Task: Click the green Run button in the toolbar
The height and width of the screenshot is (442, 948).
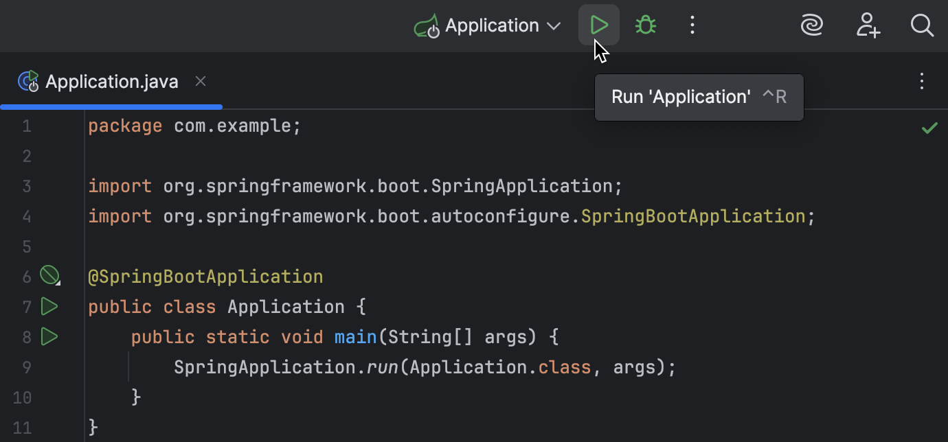Action: 598,25
